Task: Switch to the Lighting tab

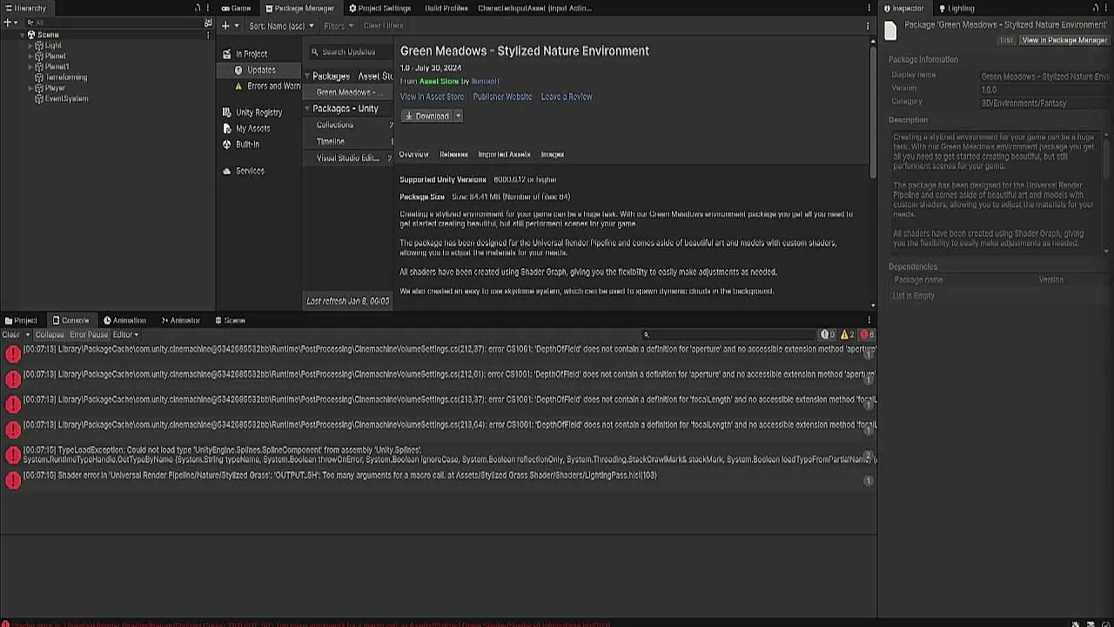Action: [x=956, y=8]
